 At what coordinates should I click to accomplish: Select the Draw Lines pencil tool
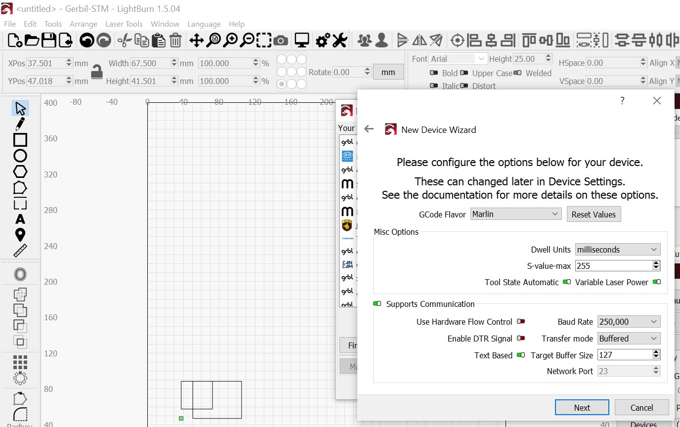click(20, 124)
